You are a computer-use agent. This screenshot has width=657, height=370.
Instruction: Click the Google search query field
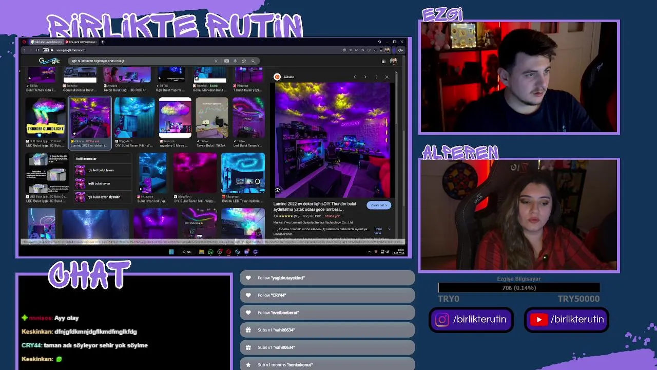click(x=141, y=61)
